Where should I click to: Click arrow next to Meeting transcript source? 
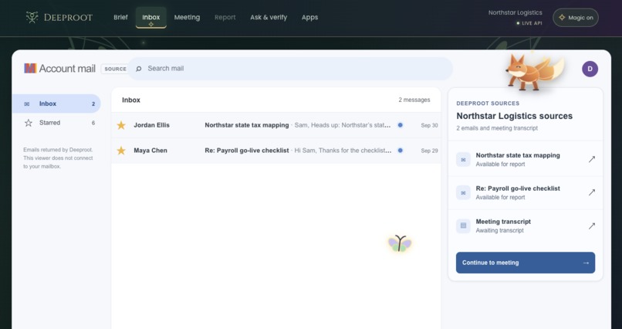[x=591, y=226]
